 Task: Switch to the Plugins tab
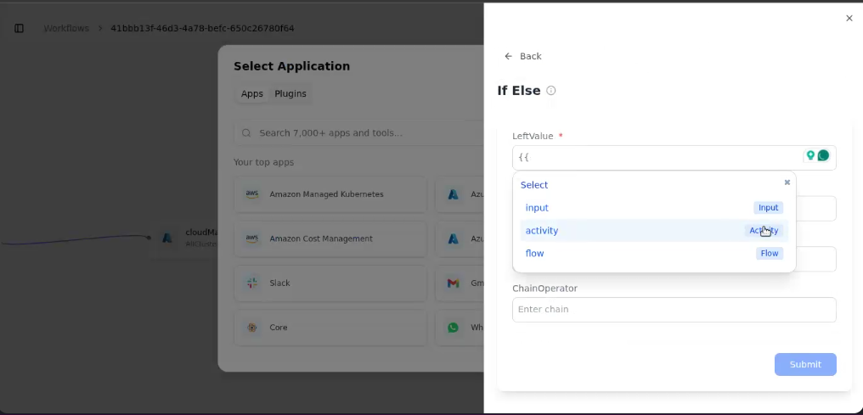[x=290, y=93]
